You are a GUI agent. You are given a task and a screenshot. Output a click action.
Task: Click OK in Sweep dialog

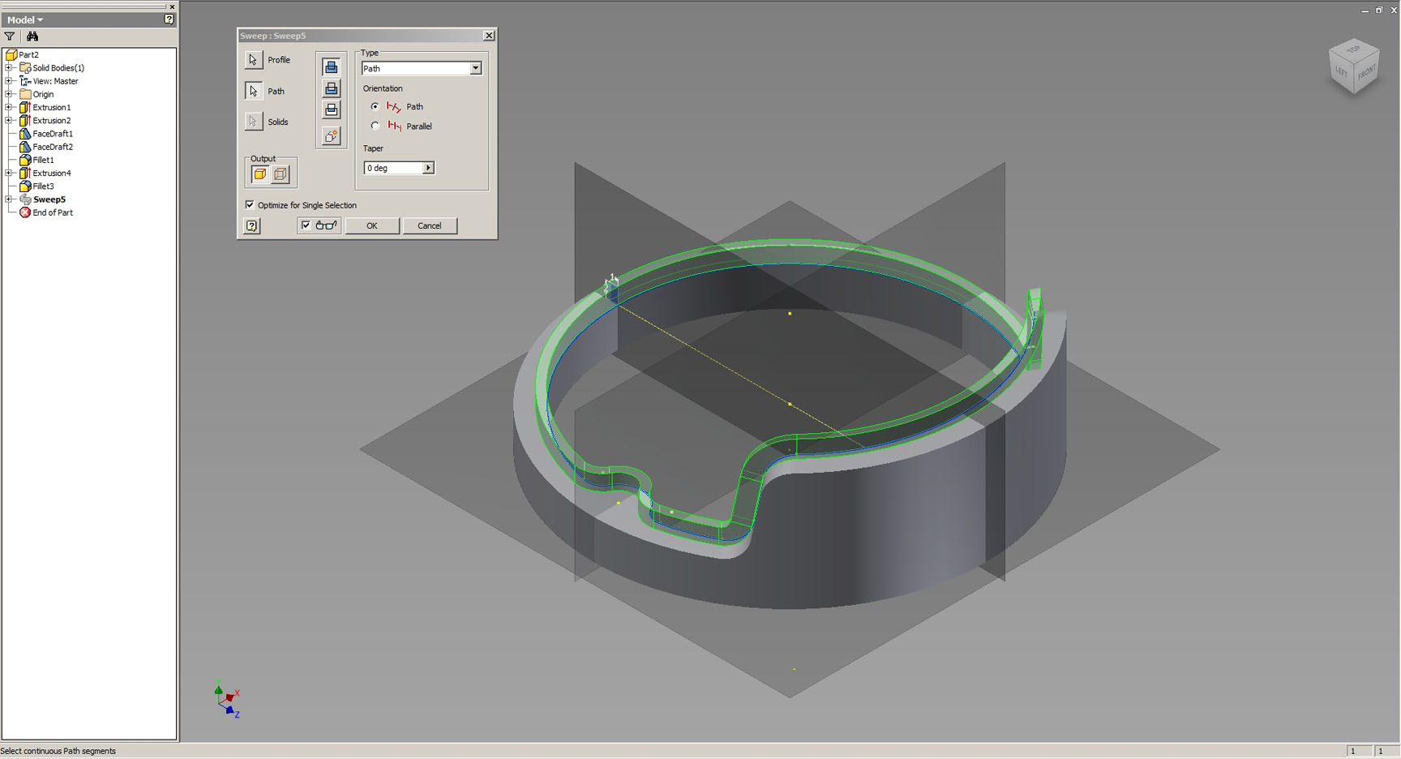tap(372, 226)
